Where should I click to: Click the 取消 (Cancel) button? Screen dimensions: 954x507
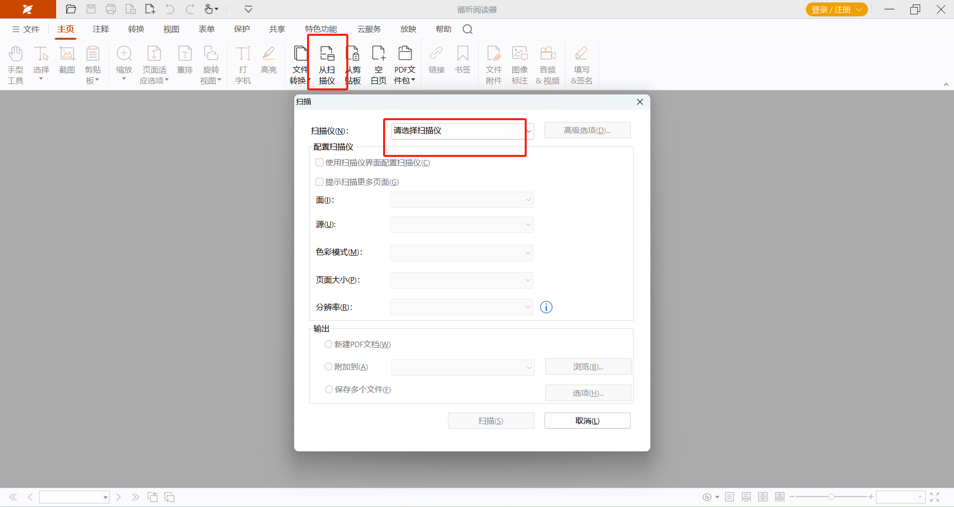coord(587,421)
